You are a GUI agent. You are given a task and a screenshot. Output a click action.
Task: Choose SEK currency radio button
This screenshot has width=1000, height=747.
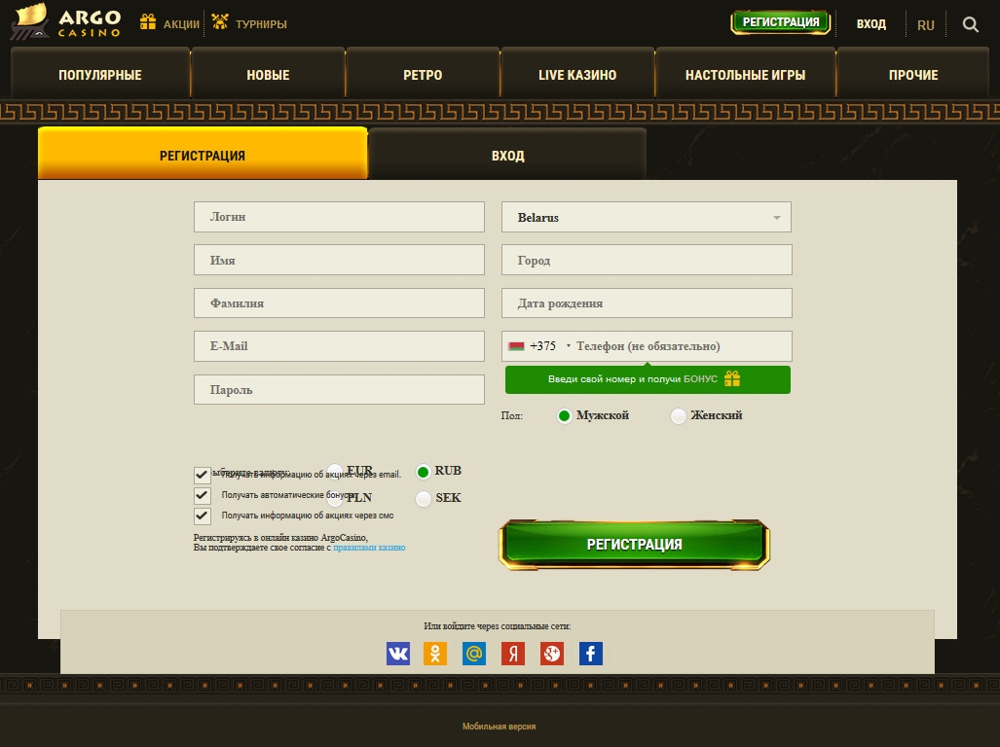[x=424, y=499]
